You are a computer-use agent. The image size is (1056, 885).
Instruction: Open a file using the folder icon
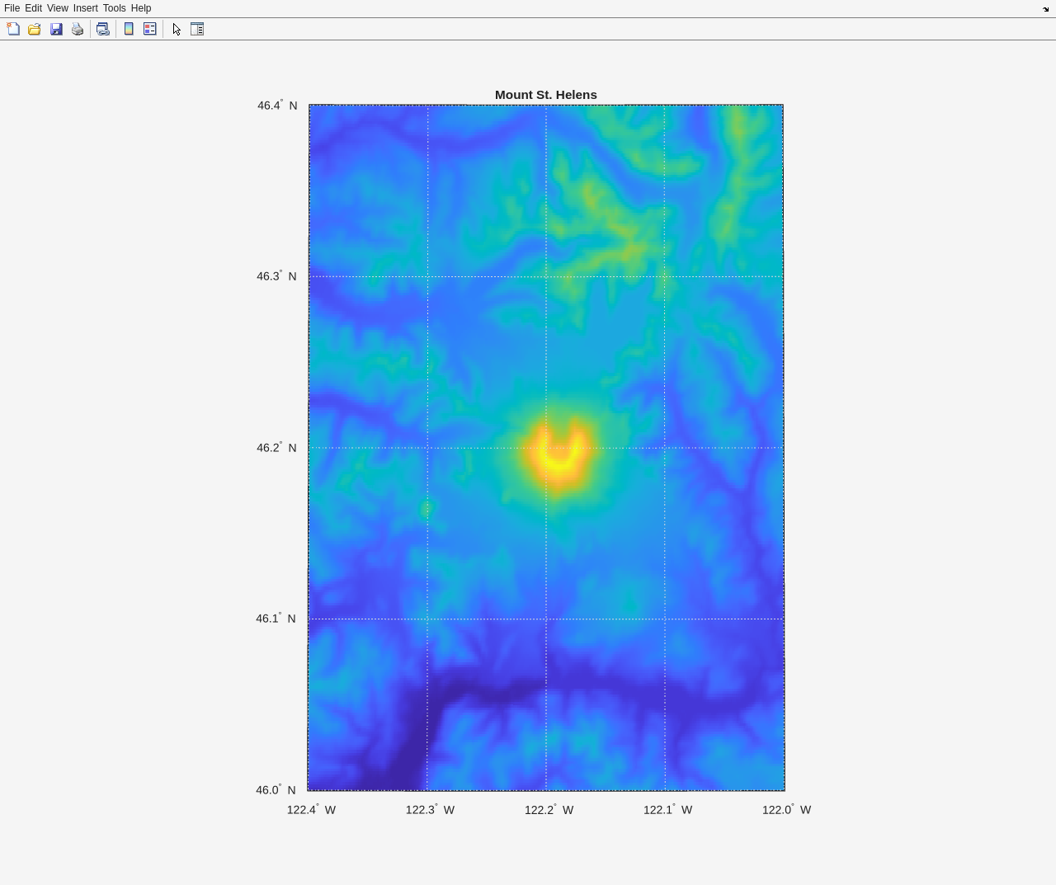[35, 29]
